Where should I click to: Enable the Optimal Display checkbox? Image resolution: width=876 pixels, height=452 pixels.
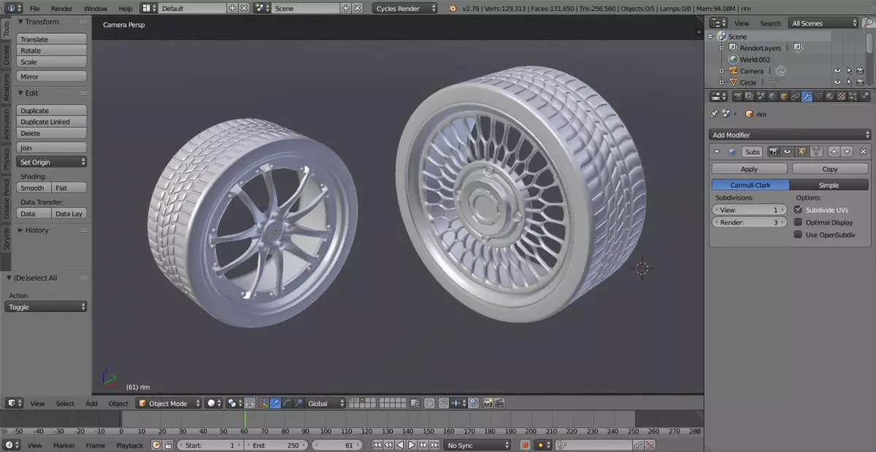click(x=798, y=222)
